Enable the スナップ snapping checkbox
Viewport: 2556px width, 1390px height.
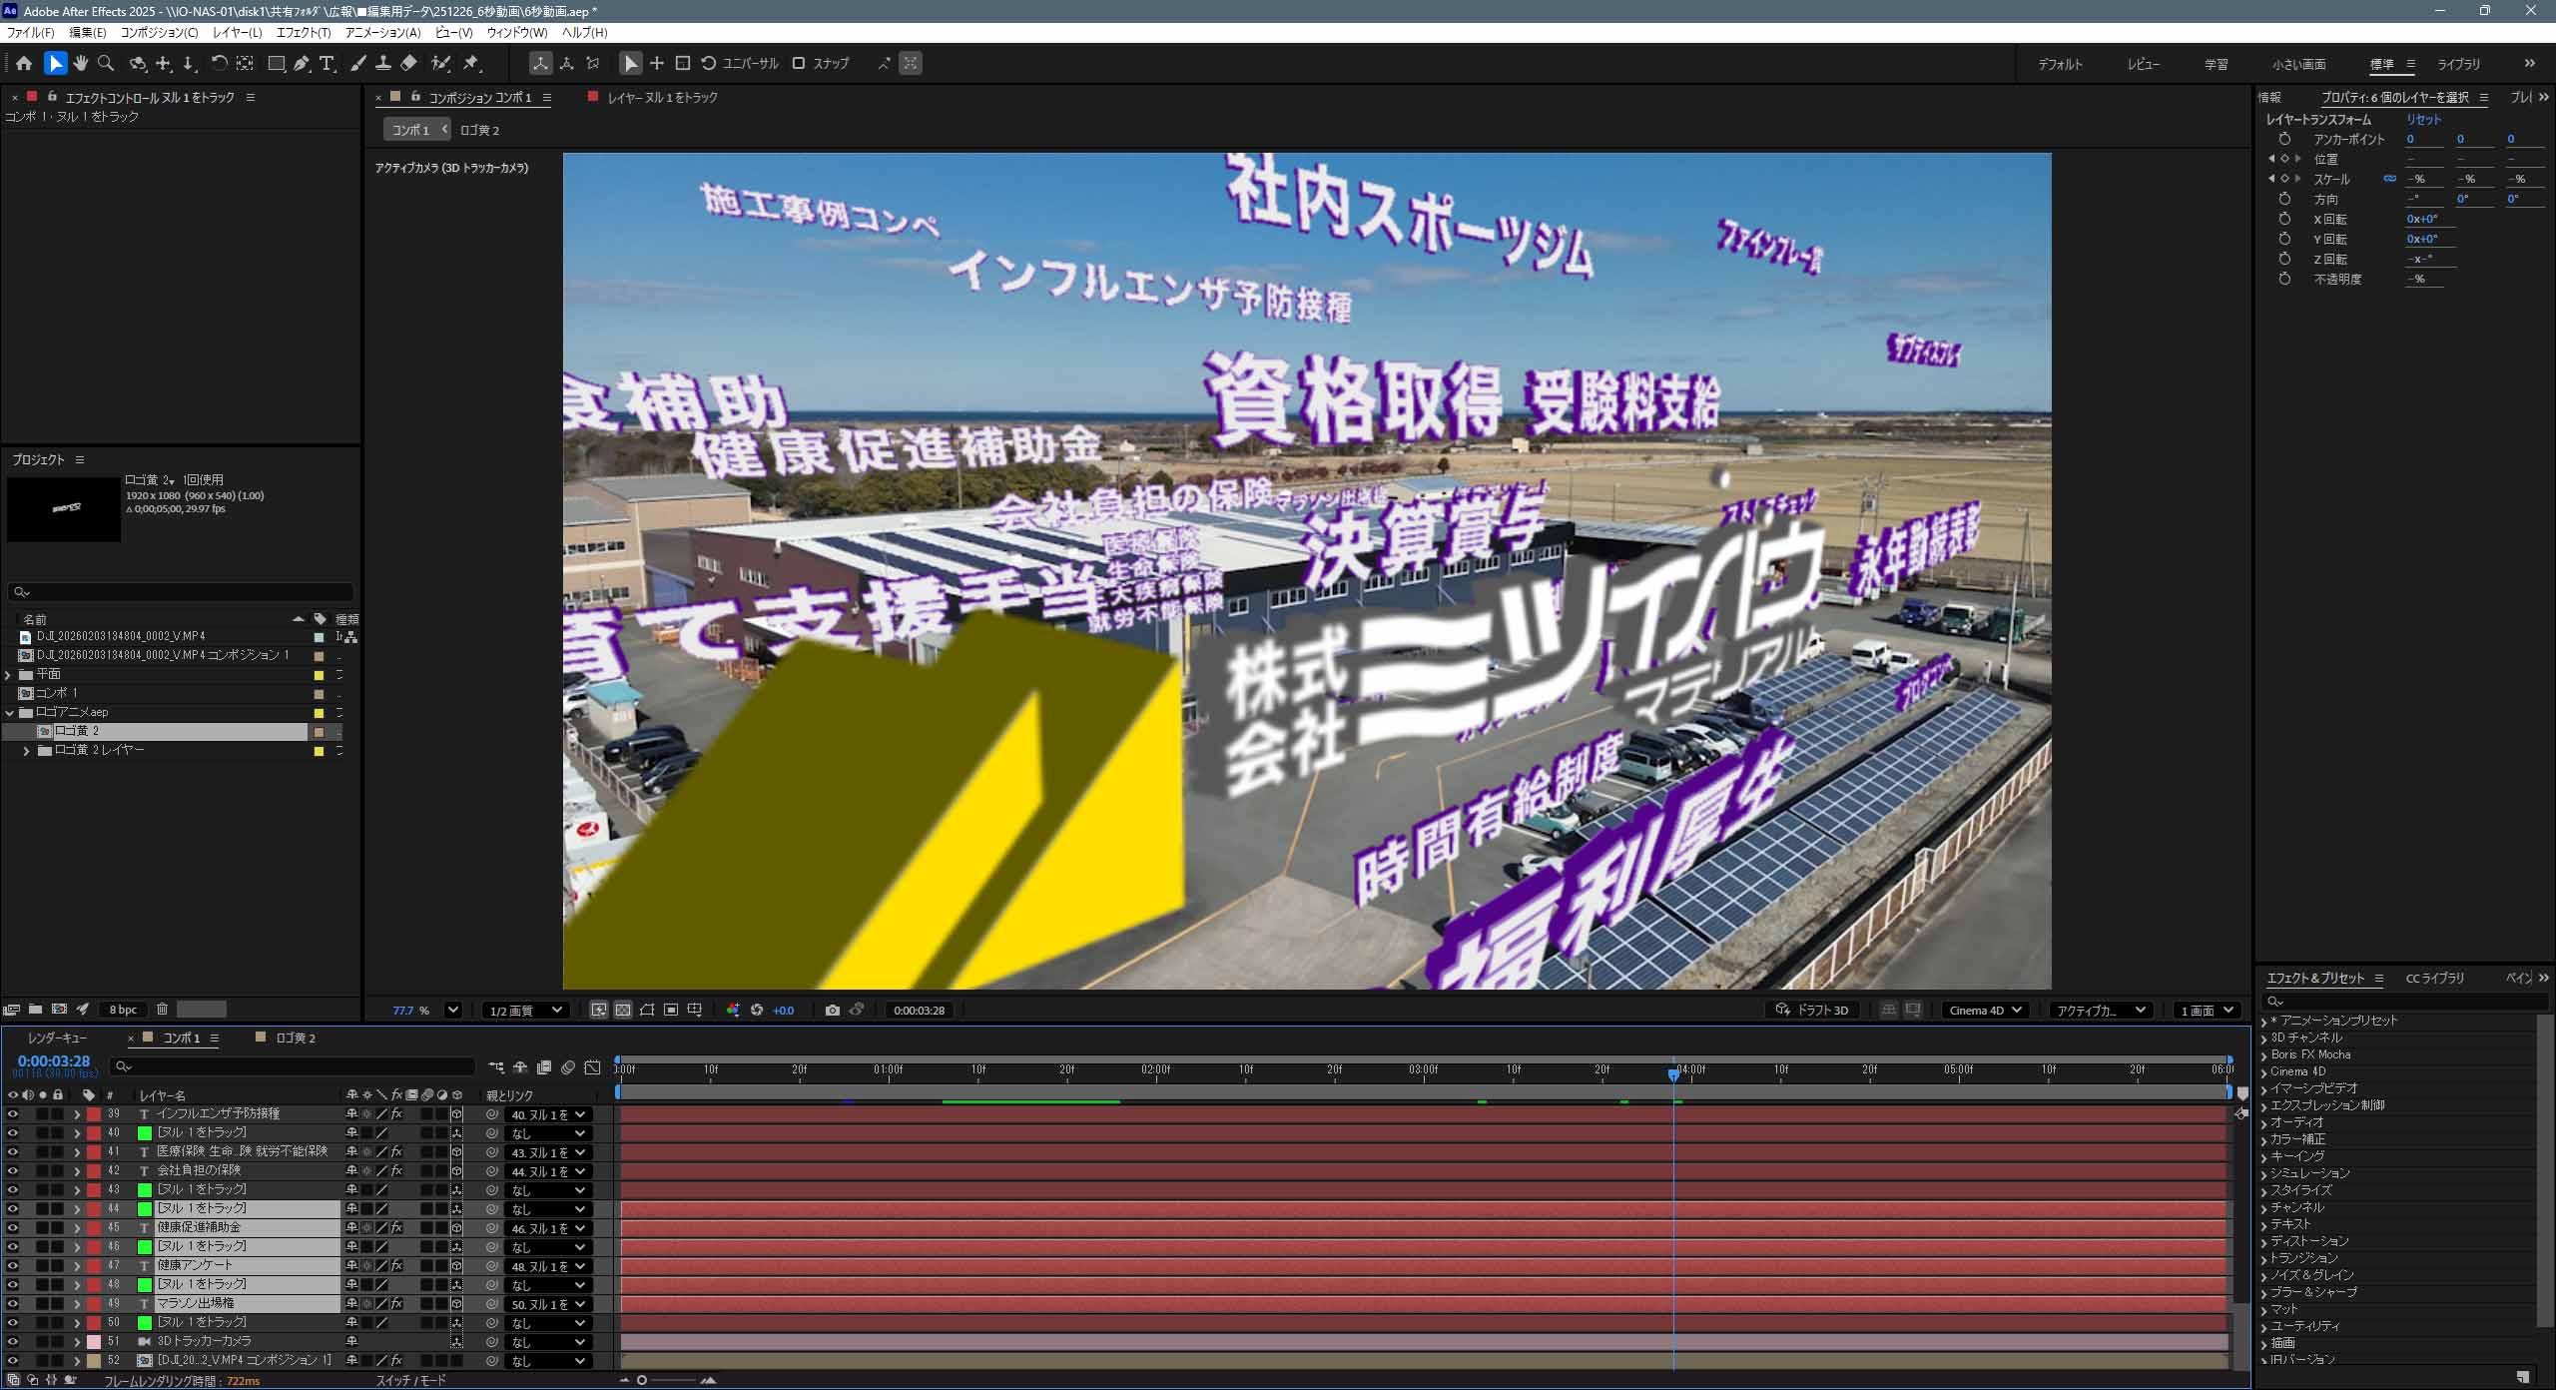[799, 63]
